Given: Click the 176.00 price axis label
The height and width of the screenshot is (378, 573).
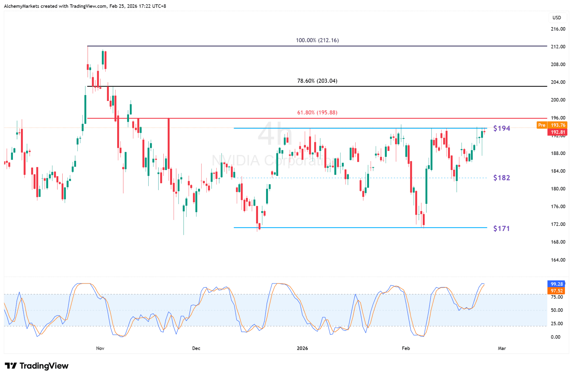Looking at the screenshot, I should coord(558,207).
